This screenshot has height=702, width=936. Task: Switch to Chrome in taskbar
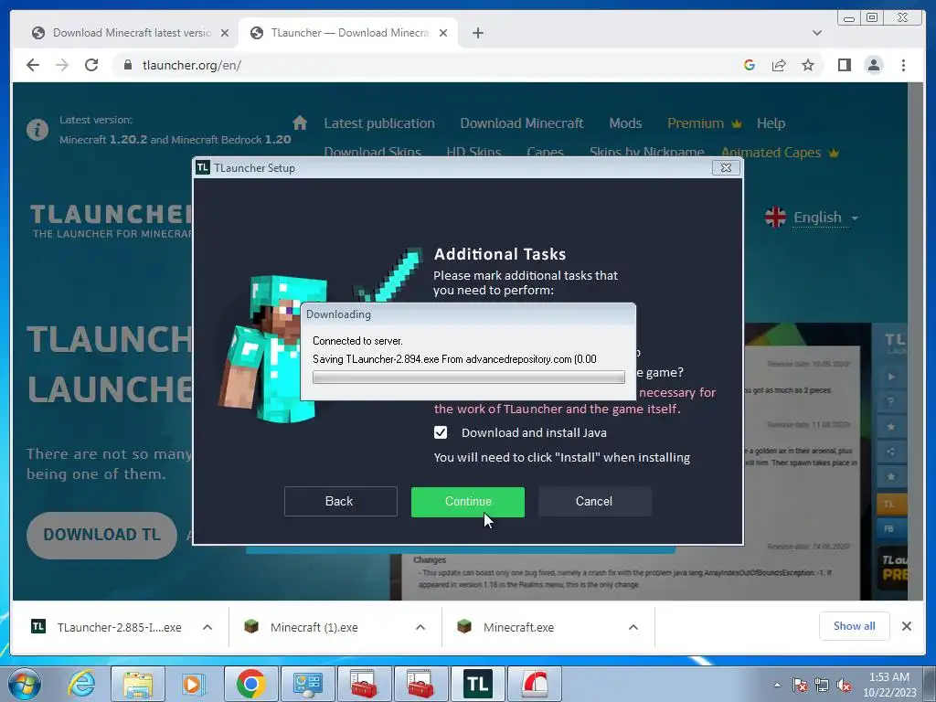coord(250,684)
